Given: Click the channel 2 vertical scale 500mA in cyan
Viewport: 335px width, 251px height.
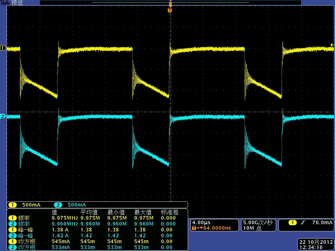Looking at the screenshot, I should point(77,205).
